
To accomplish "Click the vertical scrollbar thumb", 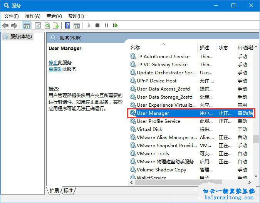I will coord(256,139).
